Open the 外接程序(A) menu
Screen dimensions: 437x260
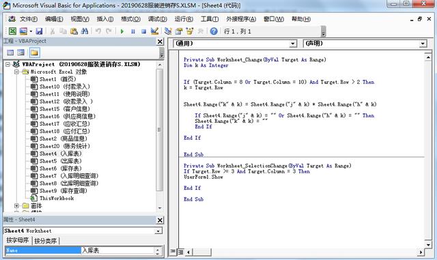coord(241,19)
